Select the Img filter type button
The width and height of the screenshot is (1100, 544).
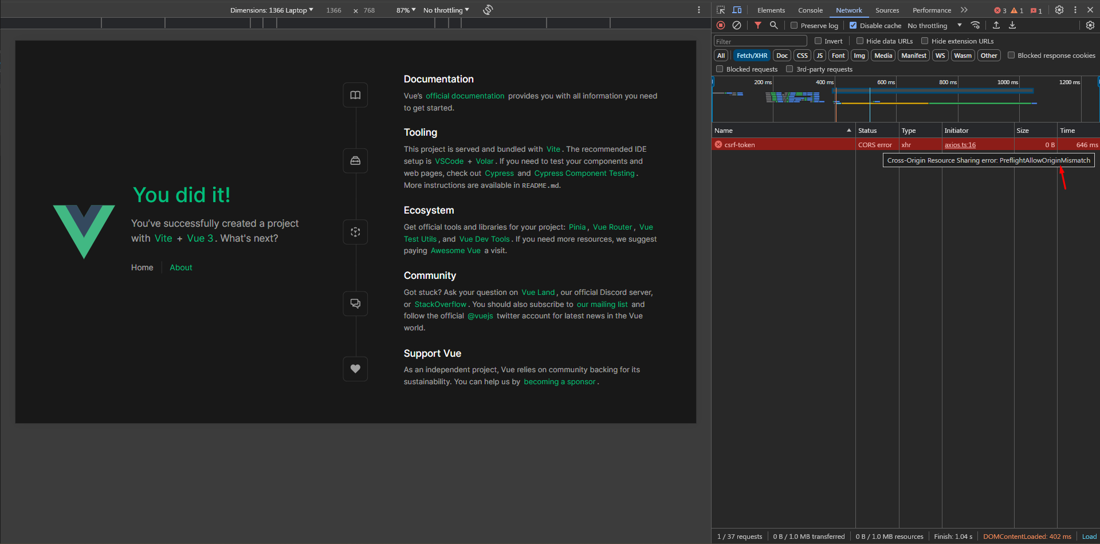pos(859,56)
